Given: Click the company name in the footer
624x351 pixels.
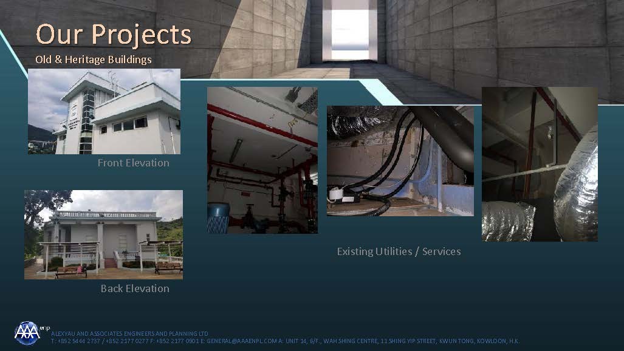Looking at the screenshot, I should coord(129,333).
